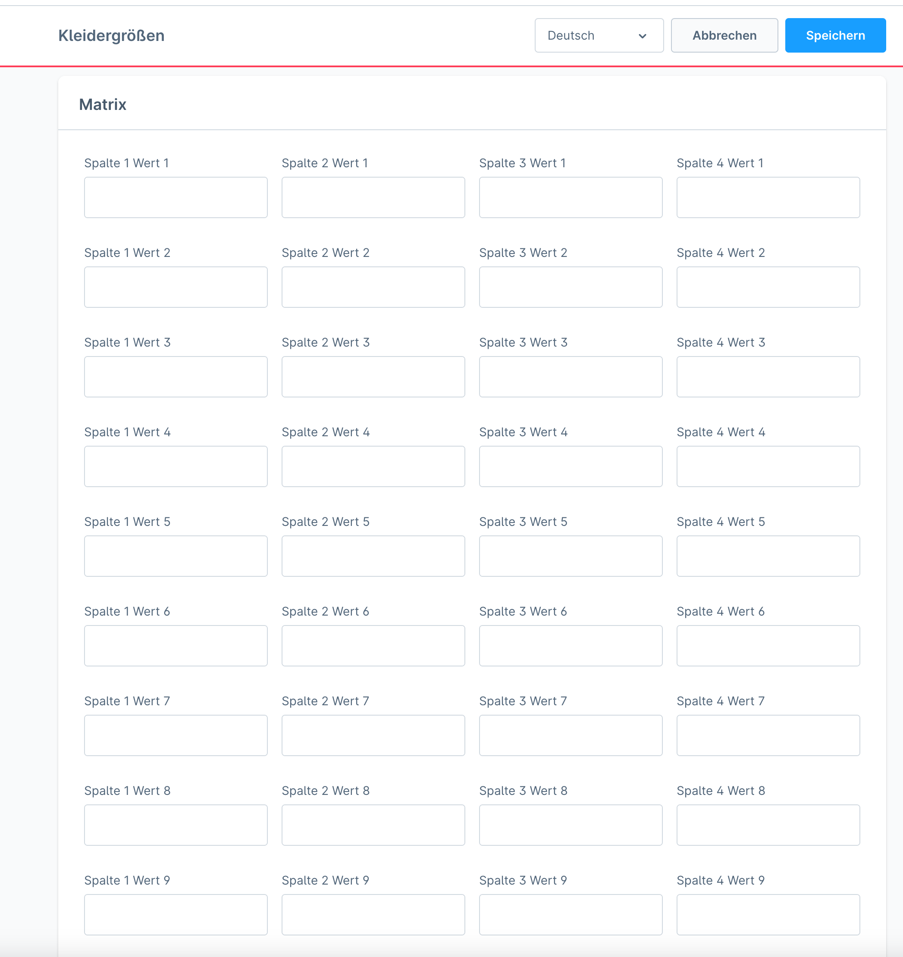Focus the Spalte 2 Wert 1 input
Viewport: 903px width, 957px height.
coord(373,197)
